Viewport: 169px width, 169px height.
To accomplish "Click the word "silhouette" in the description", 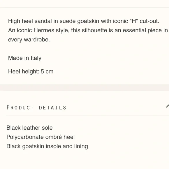I will [94, 30].
